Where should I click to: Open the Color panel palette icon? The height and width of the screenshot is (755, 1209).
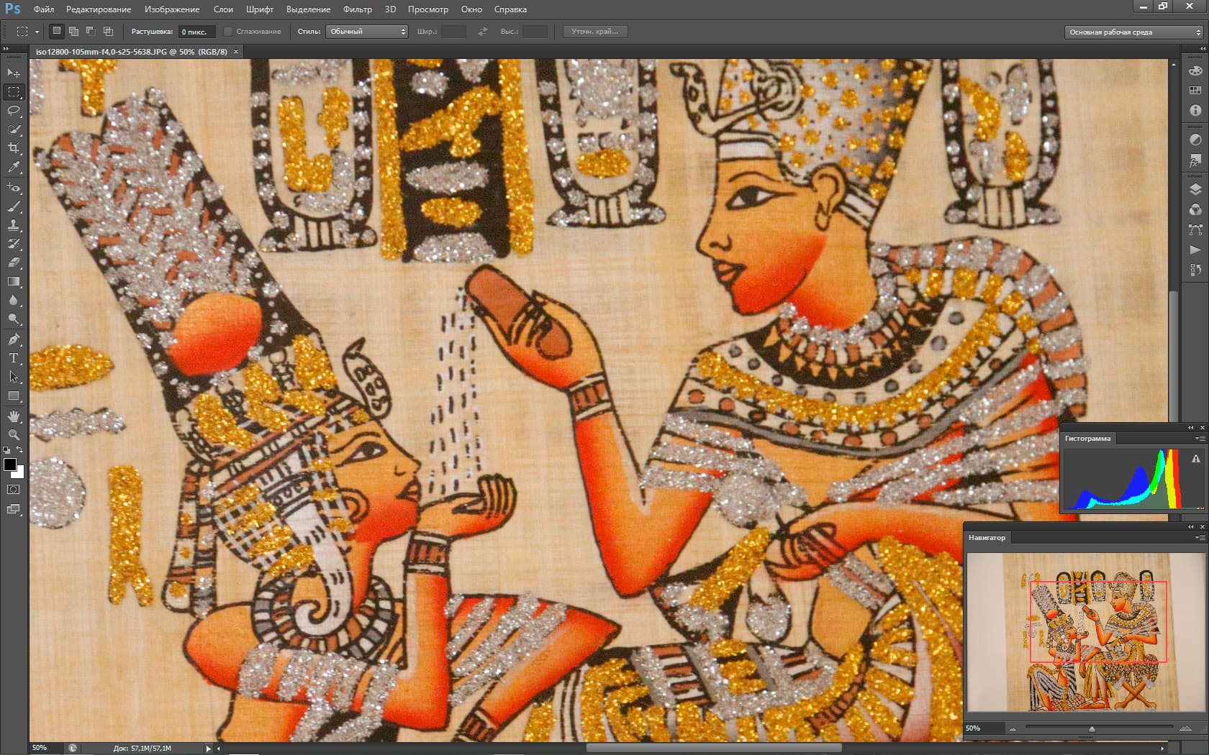pyautogui.click(x=1195, y=70)
